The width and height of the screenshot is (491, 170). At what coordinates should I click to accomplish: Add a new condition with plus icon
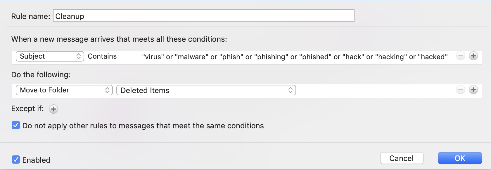pos(473,56)
